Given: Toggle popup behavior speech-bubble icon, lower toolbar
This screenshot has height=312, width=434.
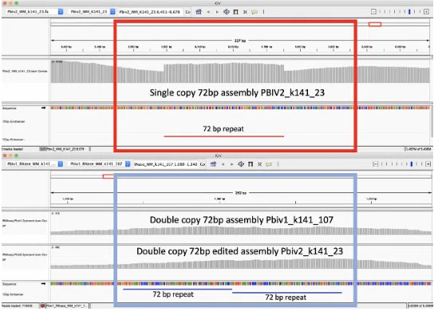Looking at the screenshot, I should [269, 164].
